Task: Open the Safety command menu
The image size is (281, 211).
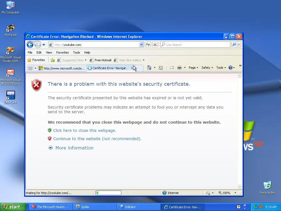Action: coord(207,68)
